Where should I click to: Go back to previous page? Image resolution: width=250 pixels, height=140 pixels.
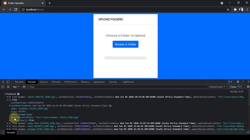4,9
